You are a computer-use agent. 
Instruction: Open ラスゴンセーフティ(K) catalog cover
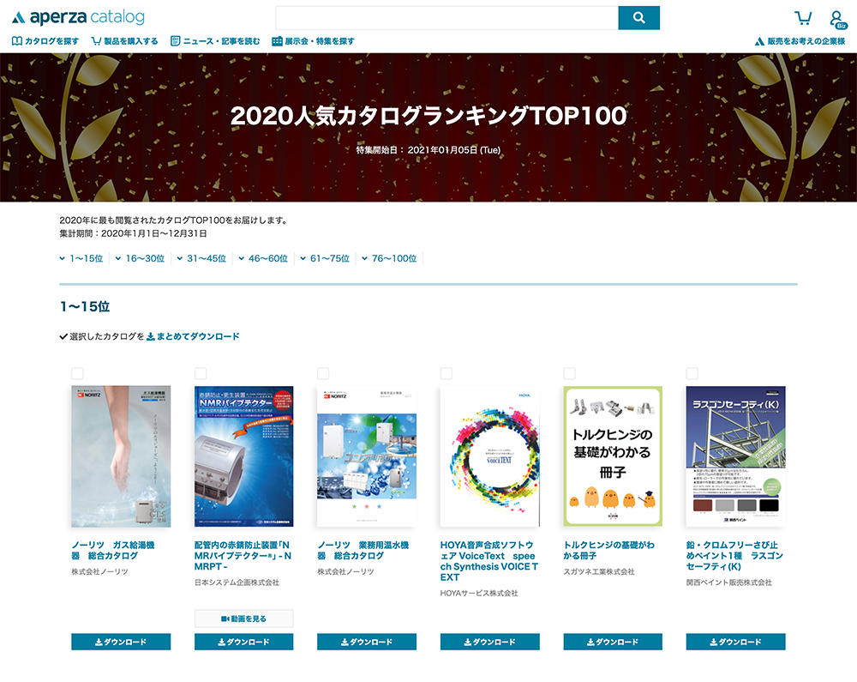(735, 456)
